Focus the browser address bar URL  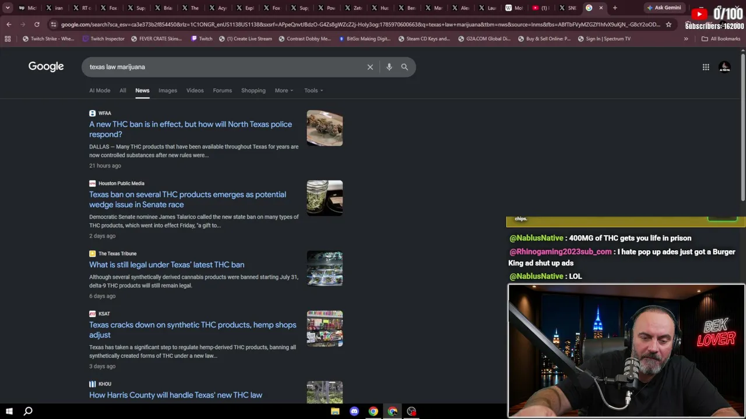pyautogui.click(x=360, y=24)
